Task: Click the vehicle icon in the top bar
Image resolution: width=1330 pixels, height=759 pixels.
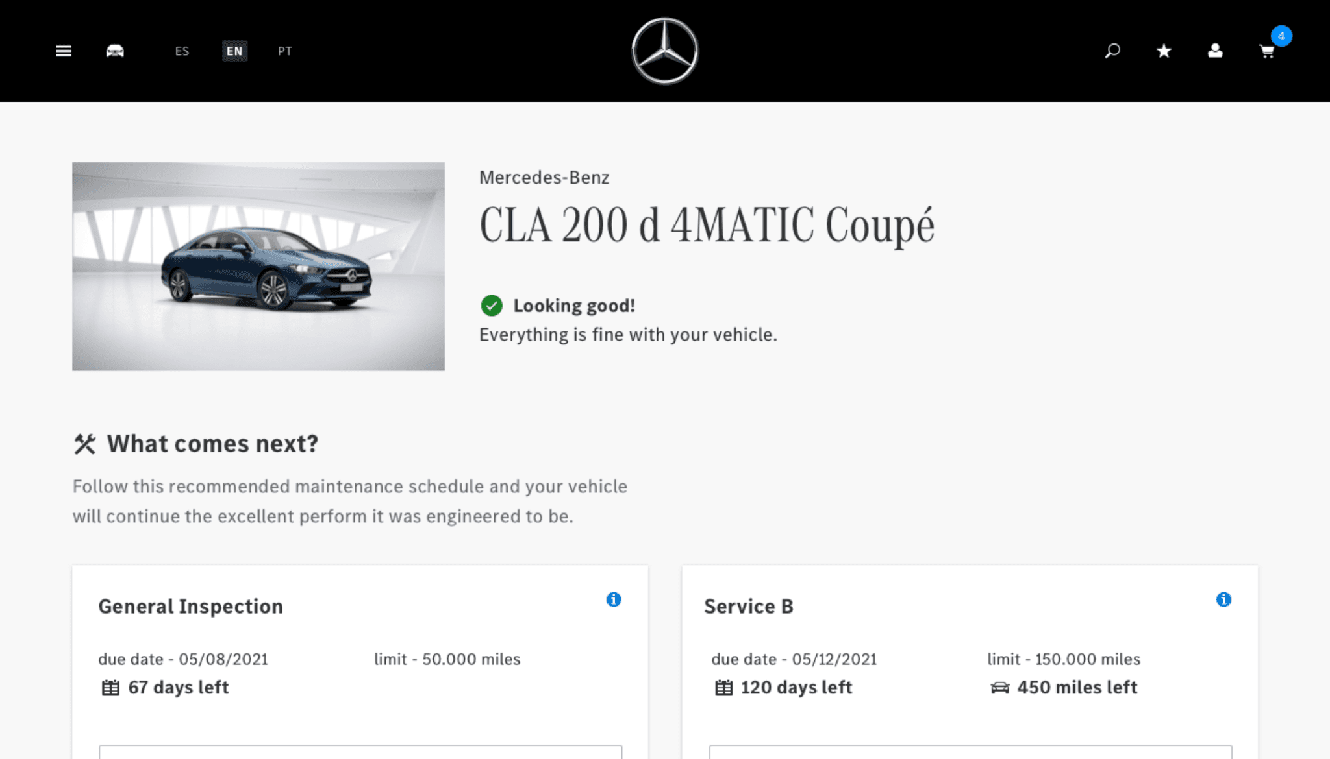Action: [x=115, y=51]
